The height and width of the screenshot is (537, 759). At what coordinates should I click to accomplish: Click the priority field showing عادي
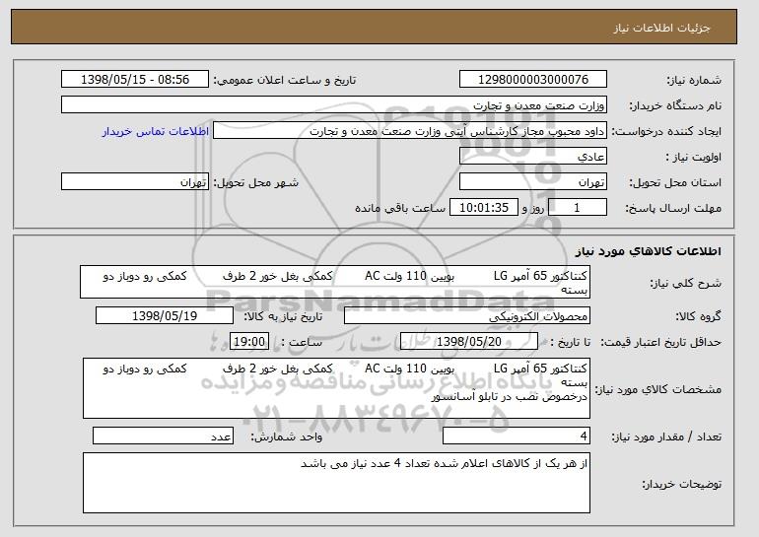point(533,157)
